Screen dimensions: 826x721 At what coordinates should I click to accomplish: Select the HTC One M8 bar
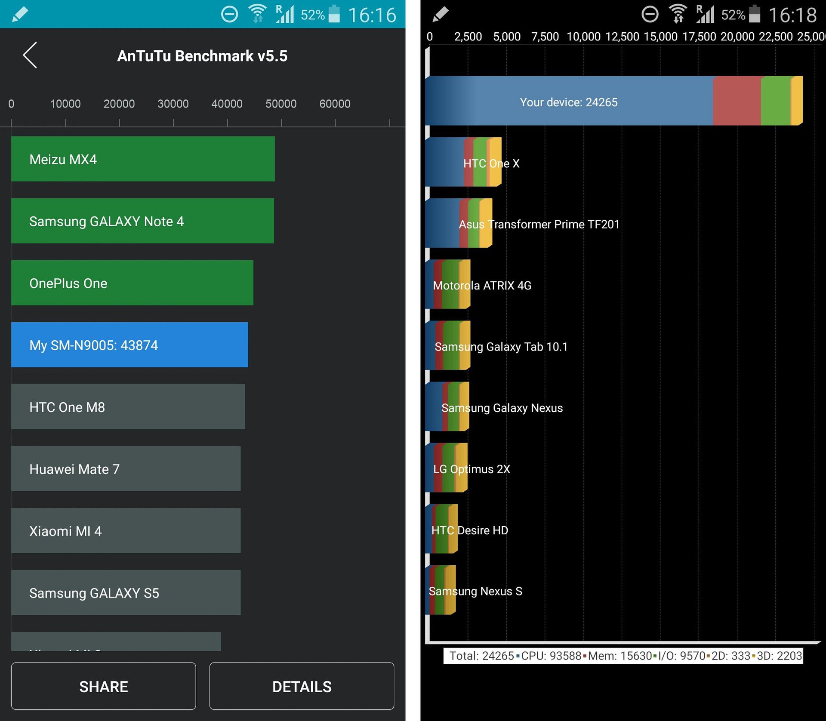(128, 407)
